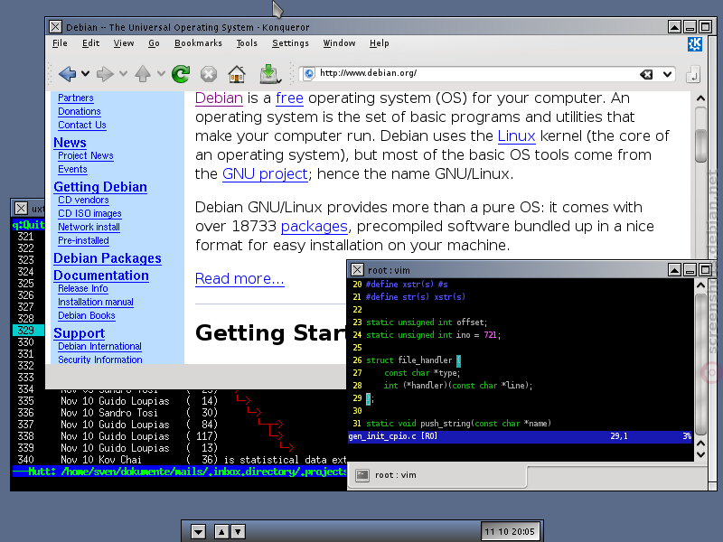The height and width of the screenshot is (542, 723).
Task: Open the Events link
Action: click(72, 169)
